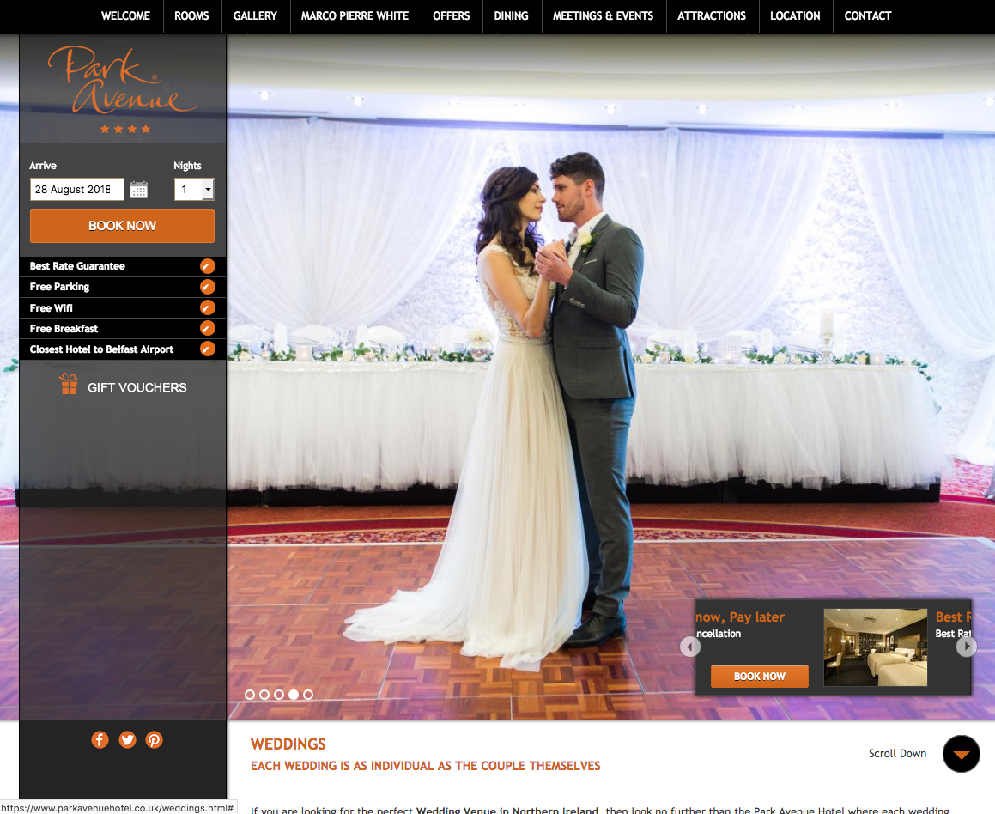Image resolution: width=995 pixels, height=814 pixels.
Task: Click the offers carousel left arrow
Action: tap(690, 647)
